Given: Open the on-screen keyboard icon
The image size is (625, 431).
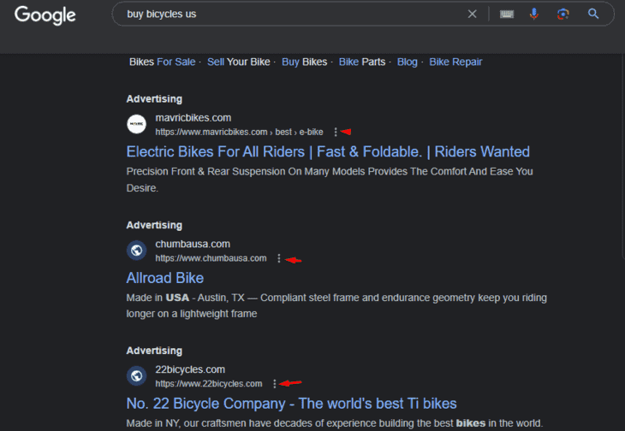Looking at the screenshot, I should coord(507,15).
